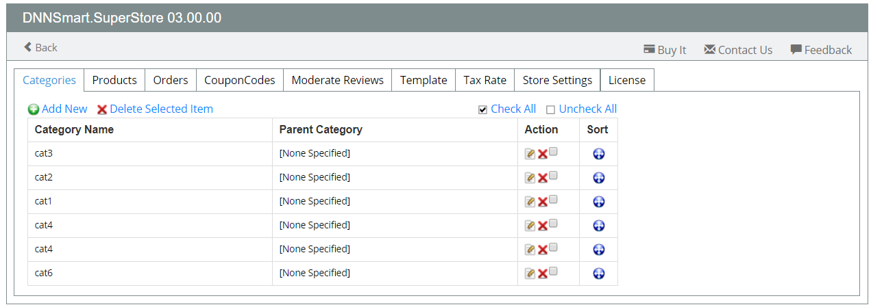Image resolution: width=871 pixels, height=307 pixels.
Task: Go Back using the back link
Action: click(x=40, y=47)
